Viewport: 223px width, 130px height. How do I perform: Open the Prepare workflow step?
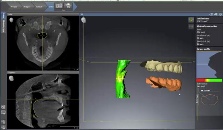[14, 7]
